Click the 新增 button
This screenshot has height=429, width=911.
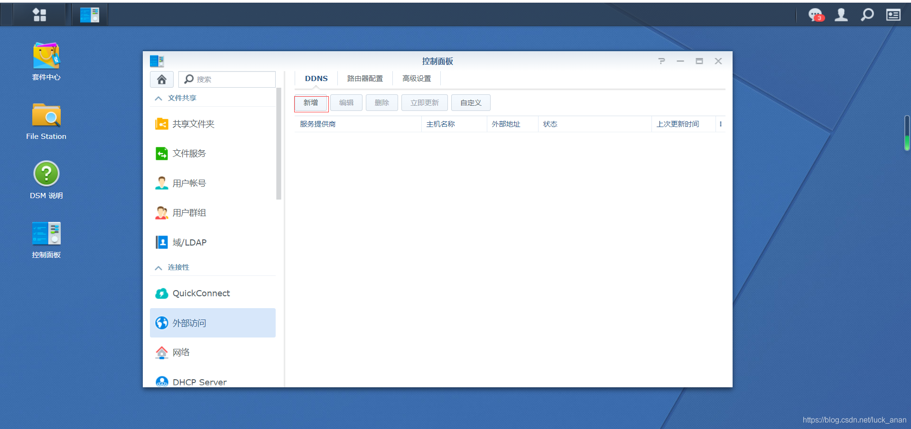tap(311, 103)
